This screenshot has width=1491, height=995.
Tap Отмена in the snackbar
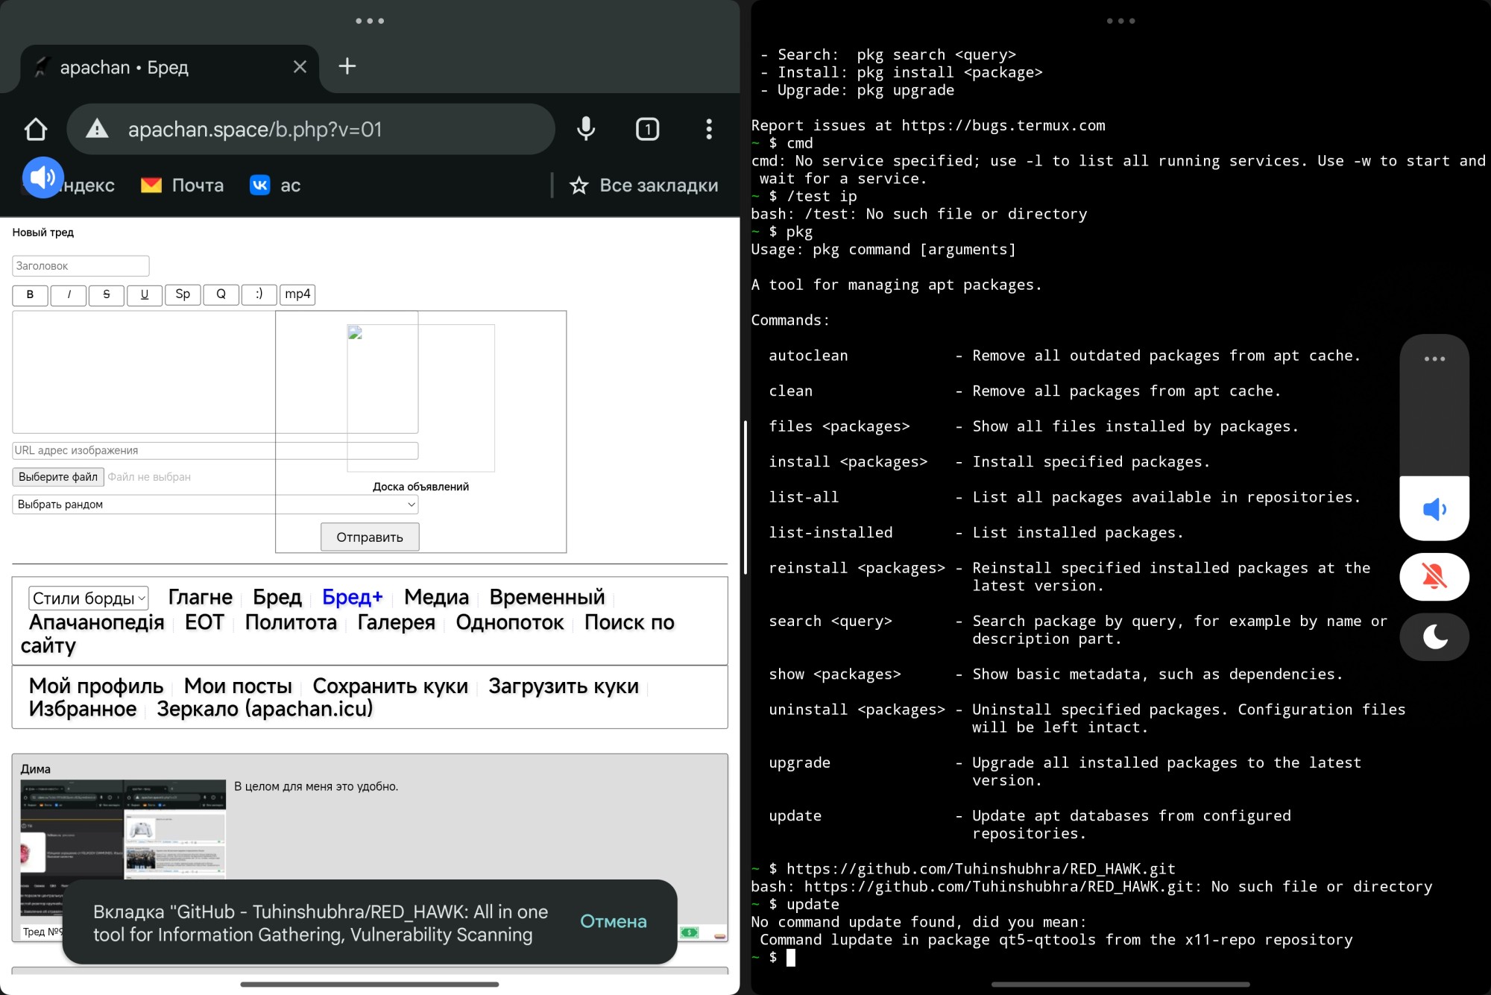coord(613,921)
